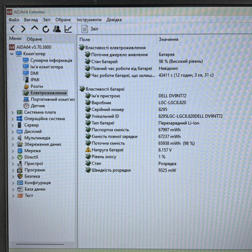The image size is (252, 252).
Task: Click the Серійний номер row icon
Action: [88, 109]
